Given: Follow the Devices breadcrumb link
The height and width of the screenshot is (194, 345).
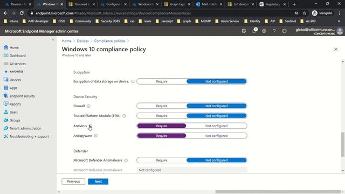Looking at the screenshot, I should [82, 41].
